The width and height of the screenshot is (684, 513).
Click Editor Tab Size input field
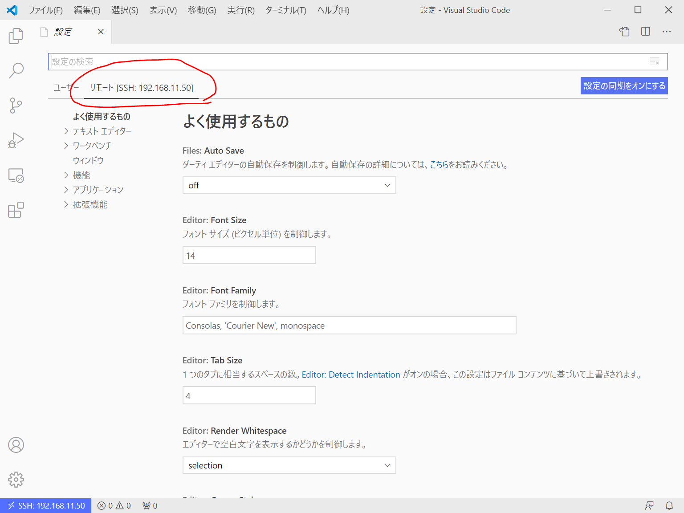(249, 395)
